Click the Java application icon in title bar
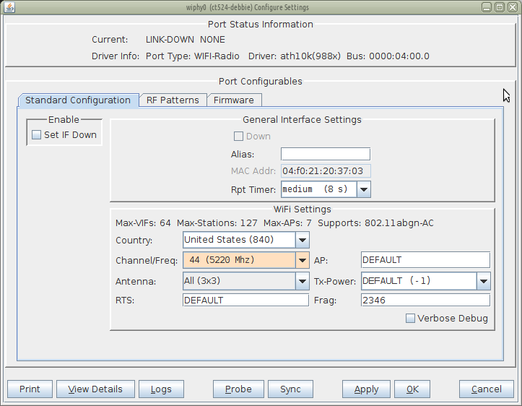Viewport: 522px width, 406px height. point(9,7)
